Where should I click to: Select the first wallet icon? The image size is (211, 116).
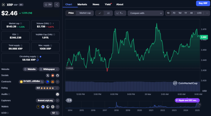click(38, 107)
